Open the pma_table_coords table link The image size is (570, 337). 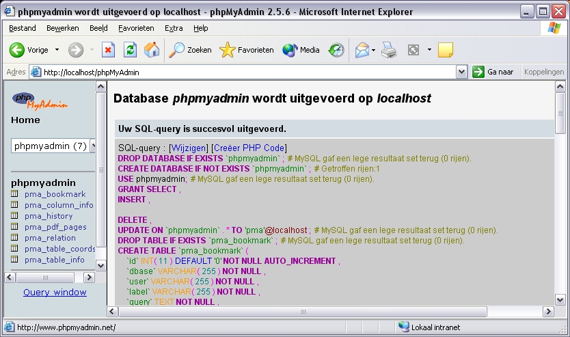59,249
